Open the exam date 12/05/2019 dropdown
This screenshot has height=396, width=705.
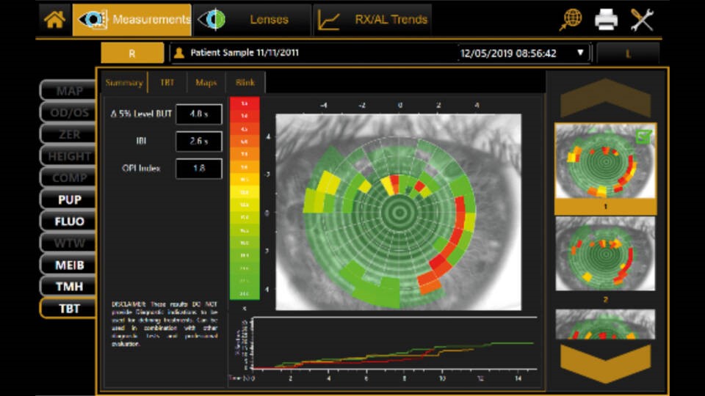point(581,53)
